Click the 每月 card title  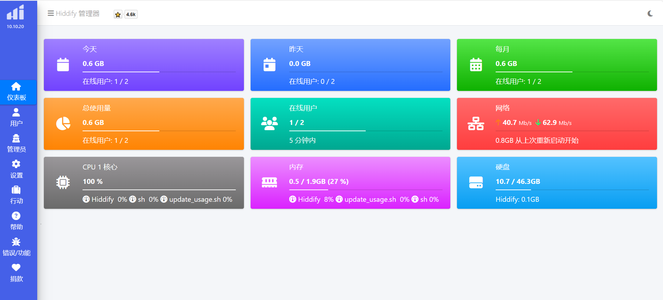pos(503,49)
